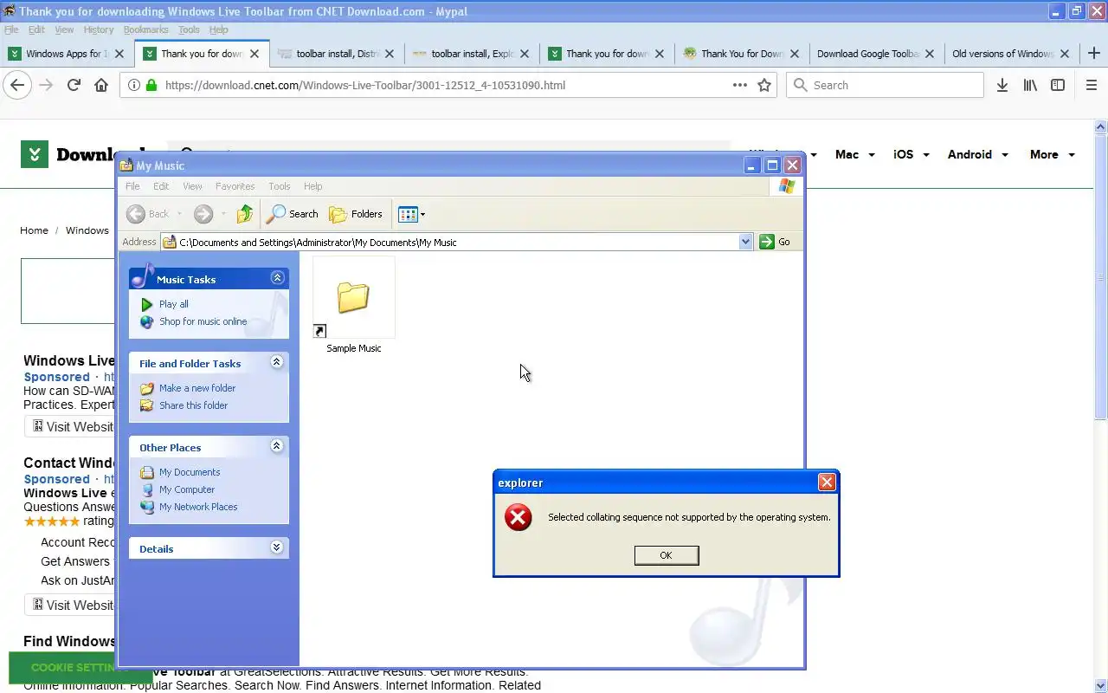
Task: Open the Android dropdown on CNET site
Action: click(x=978, y=154)
